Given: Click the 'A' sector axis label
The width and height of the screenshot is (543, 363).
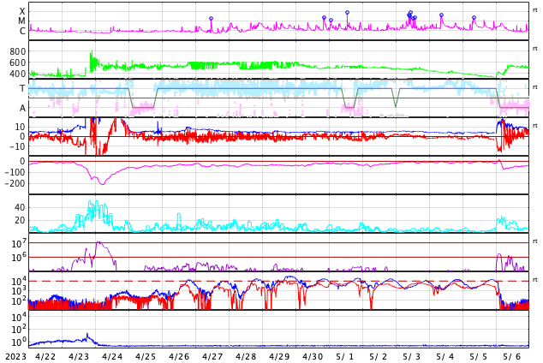Looking at the screenshot, I should point(22,109).
